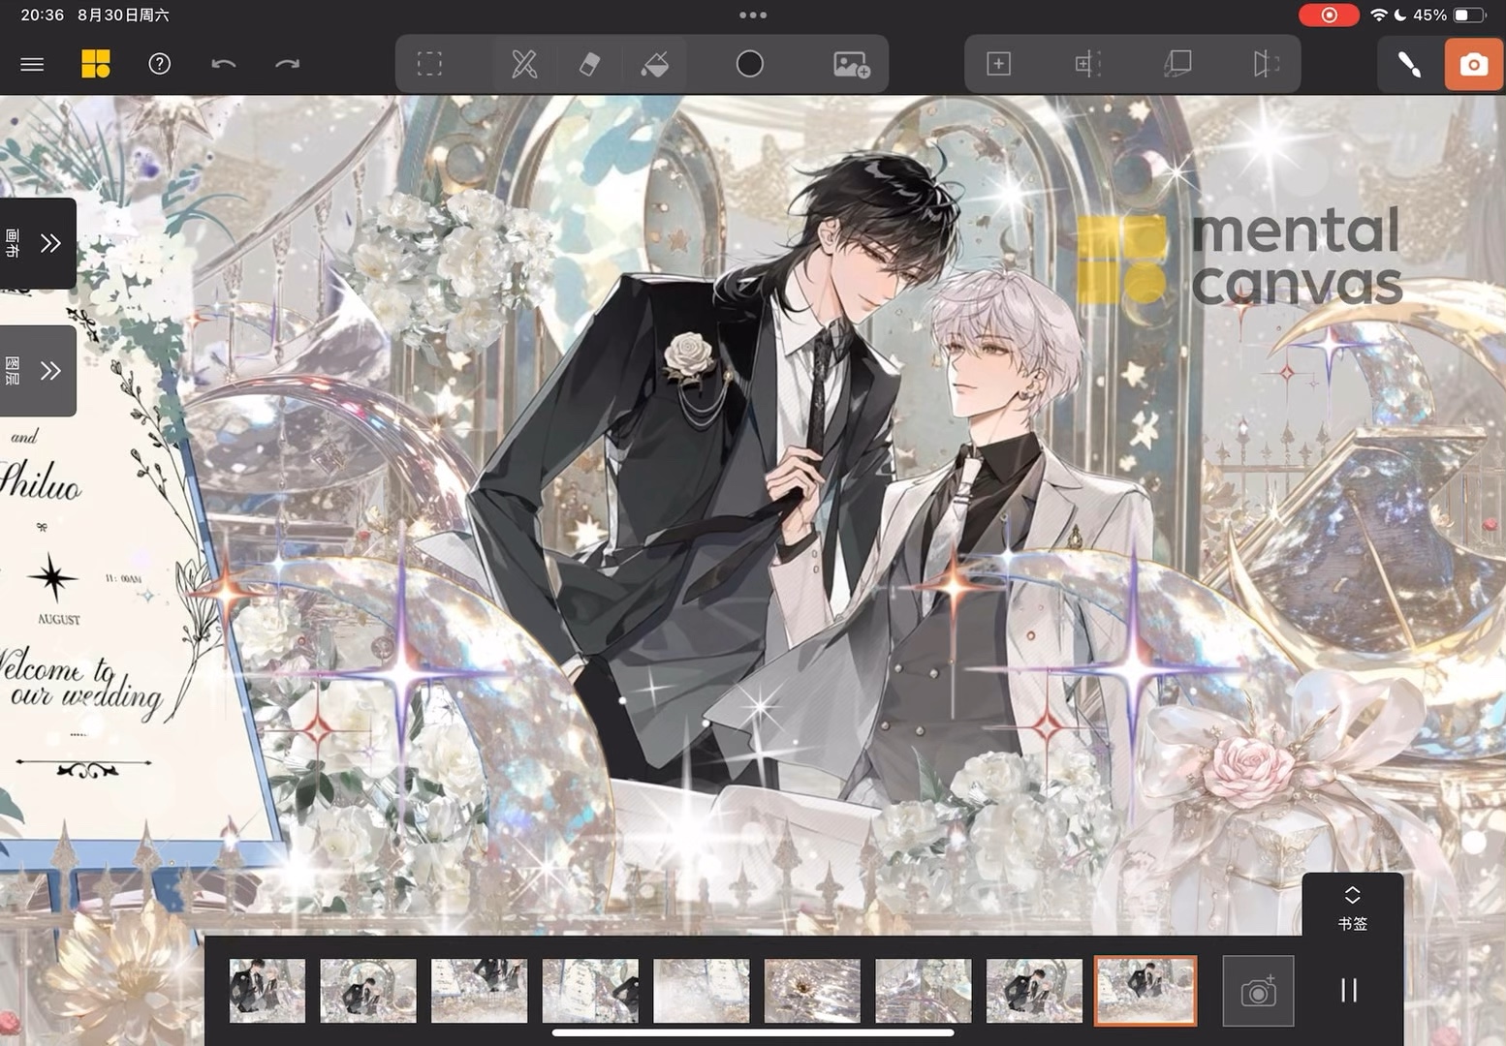Select the eraser tool
Screen dimensions: 1506x1046
pos(589,64)
